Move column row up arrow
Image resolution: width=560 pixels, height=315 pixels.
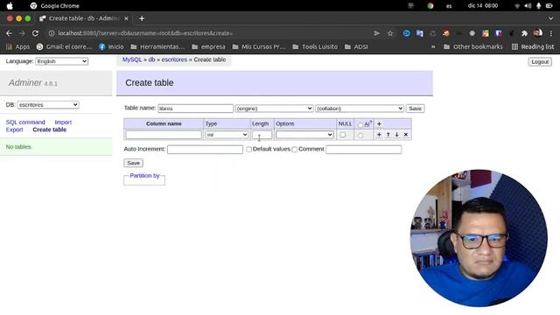click(388, 135)
